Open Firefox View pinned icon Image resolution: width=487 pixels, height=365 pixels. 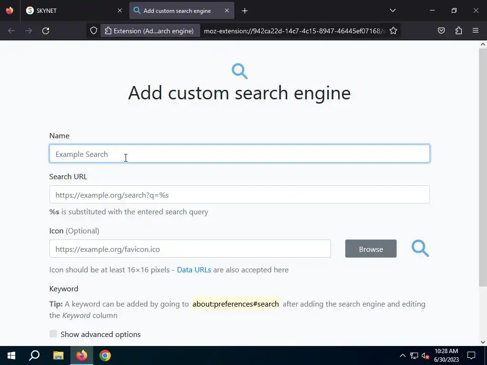pyautogui.click(x=10, y=10)
